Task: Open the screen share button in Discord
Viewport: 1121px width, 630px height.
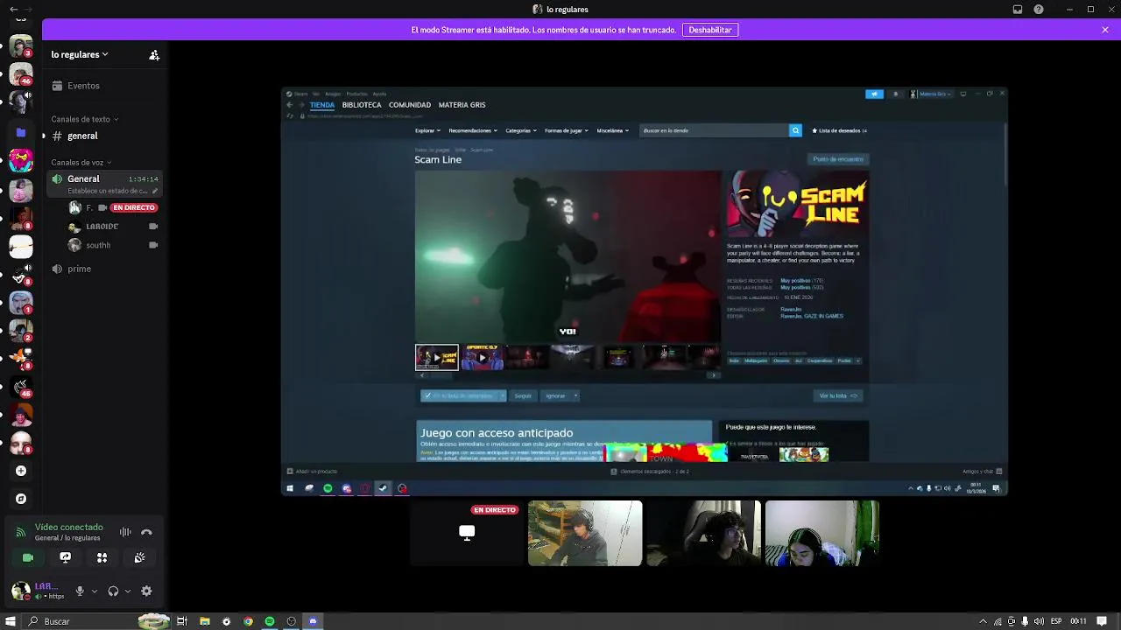Action: point(65,557)
